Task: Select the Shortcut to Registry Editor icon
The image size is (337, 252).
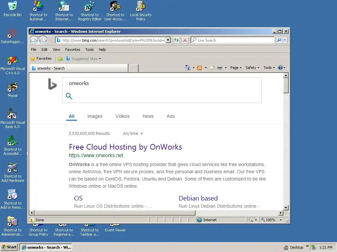Action: pyautogui.click(x=90, y=11)
